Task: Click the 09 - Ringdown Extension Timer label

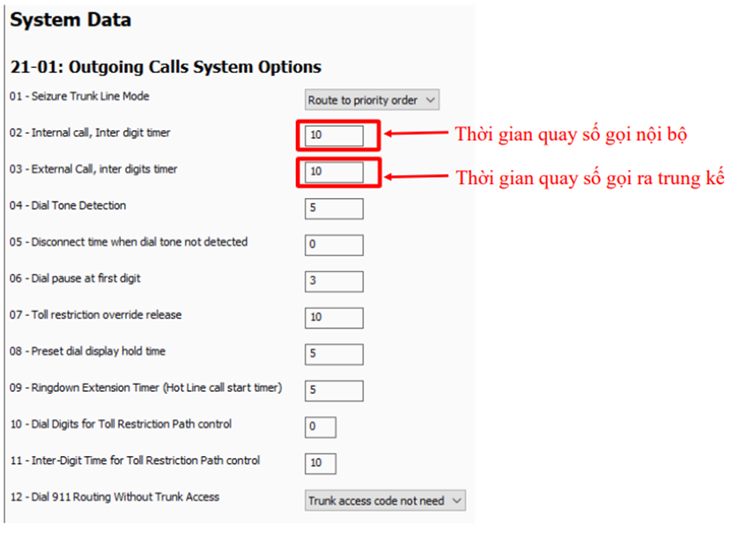Action: tap(145, 387)
